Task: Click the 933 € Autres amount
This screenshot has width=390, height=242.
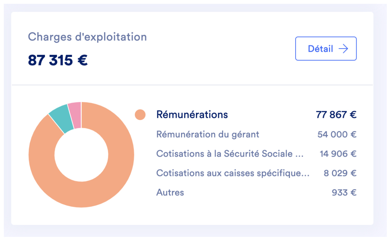Action: (344, 192)
